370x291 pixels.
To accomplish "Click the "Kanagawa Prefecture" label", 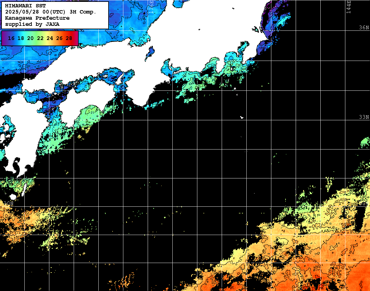I will point(37,18).
